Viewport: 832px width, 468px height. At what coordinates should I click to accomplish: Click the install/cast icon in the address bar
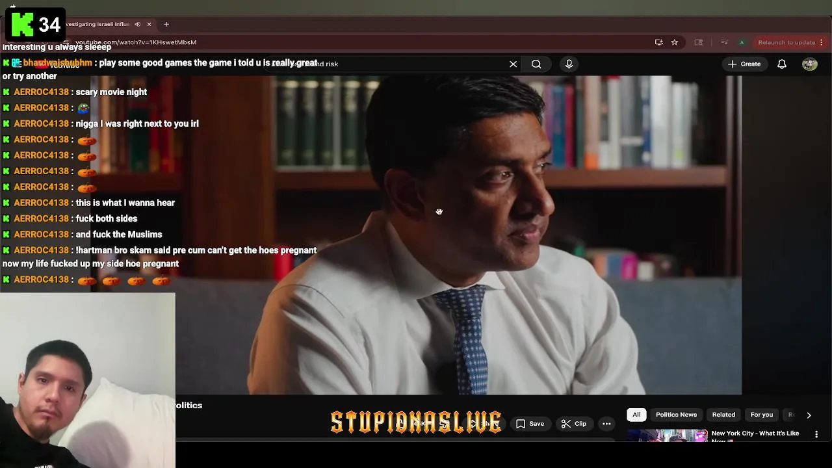tap(658, 42)
